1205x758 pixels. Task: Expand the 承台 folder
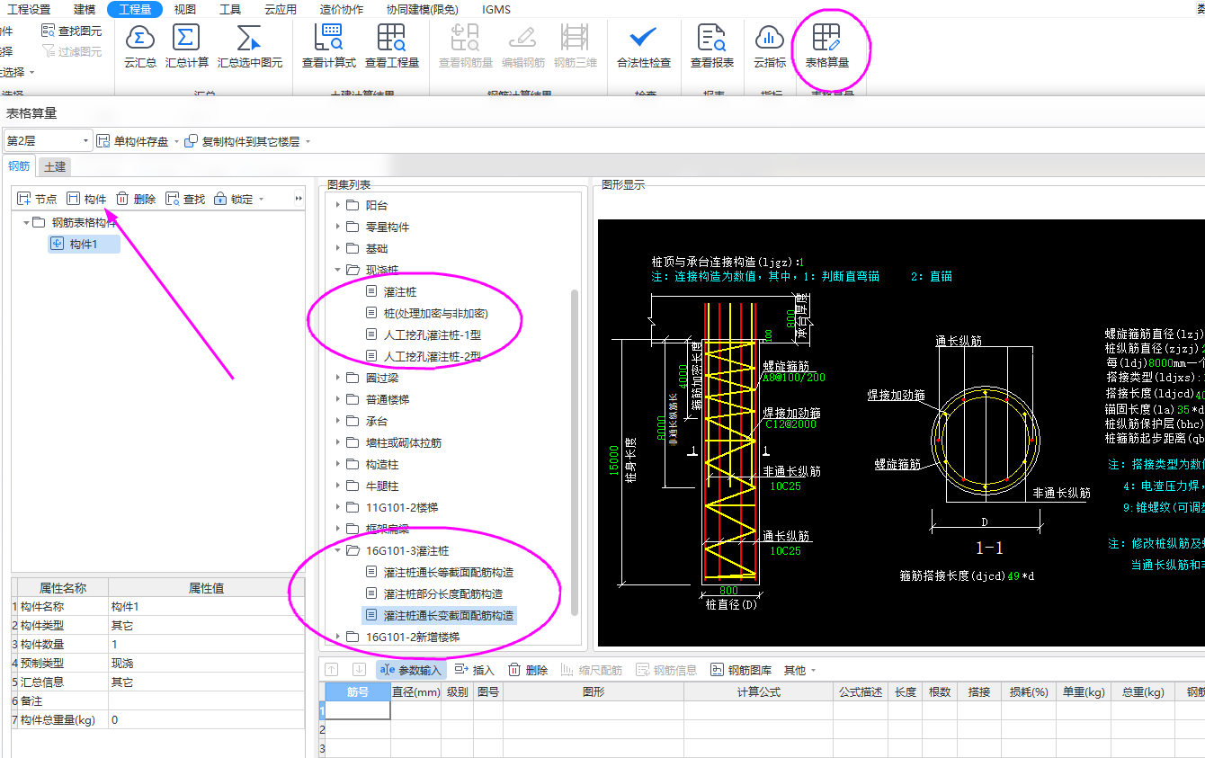338,421
